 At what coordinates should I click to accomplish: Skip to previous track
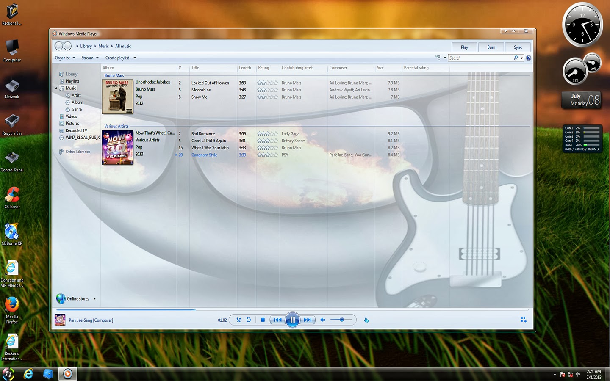pyautogui.click(x=277, y=320)
